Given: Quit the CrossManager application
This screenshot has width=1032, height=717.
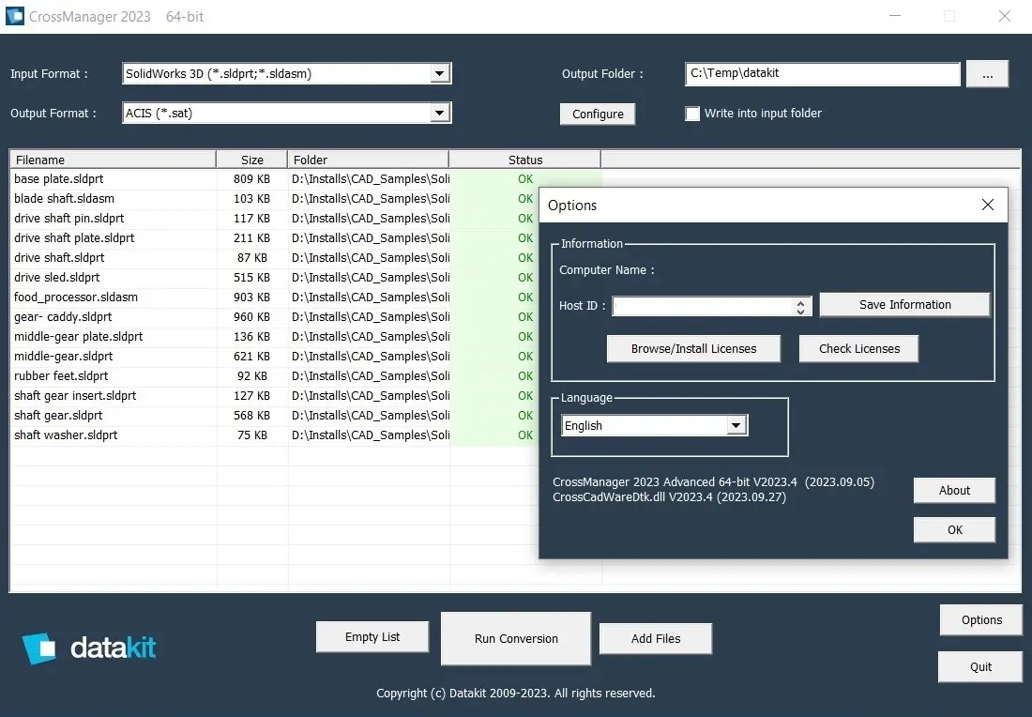Looking at the screenshot, I should [980, 667].
